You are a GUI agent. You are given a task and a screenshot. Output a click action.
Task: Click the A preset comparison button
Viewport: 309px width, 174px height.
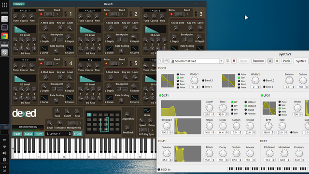tap(270, 61)
